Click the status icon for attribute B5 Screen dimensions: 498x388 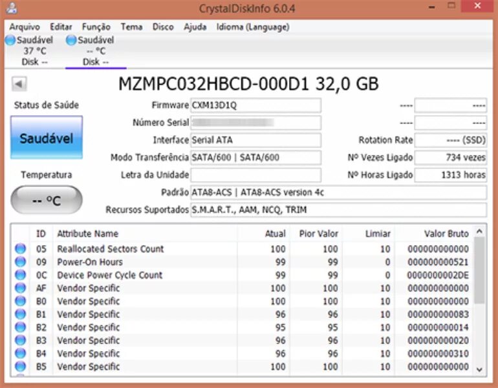20,366
